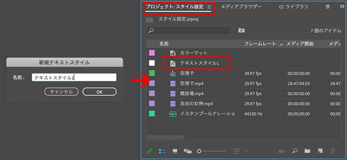The height and width of the screenshot is (160, 347).
Task: Click the スタイル設定.prproj file name
Action: [179, 19]
